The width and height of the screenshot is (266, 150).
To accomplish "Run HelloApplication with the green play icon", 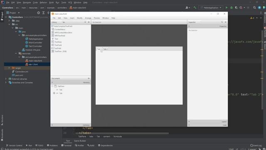I will [x=226, y=7].
